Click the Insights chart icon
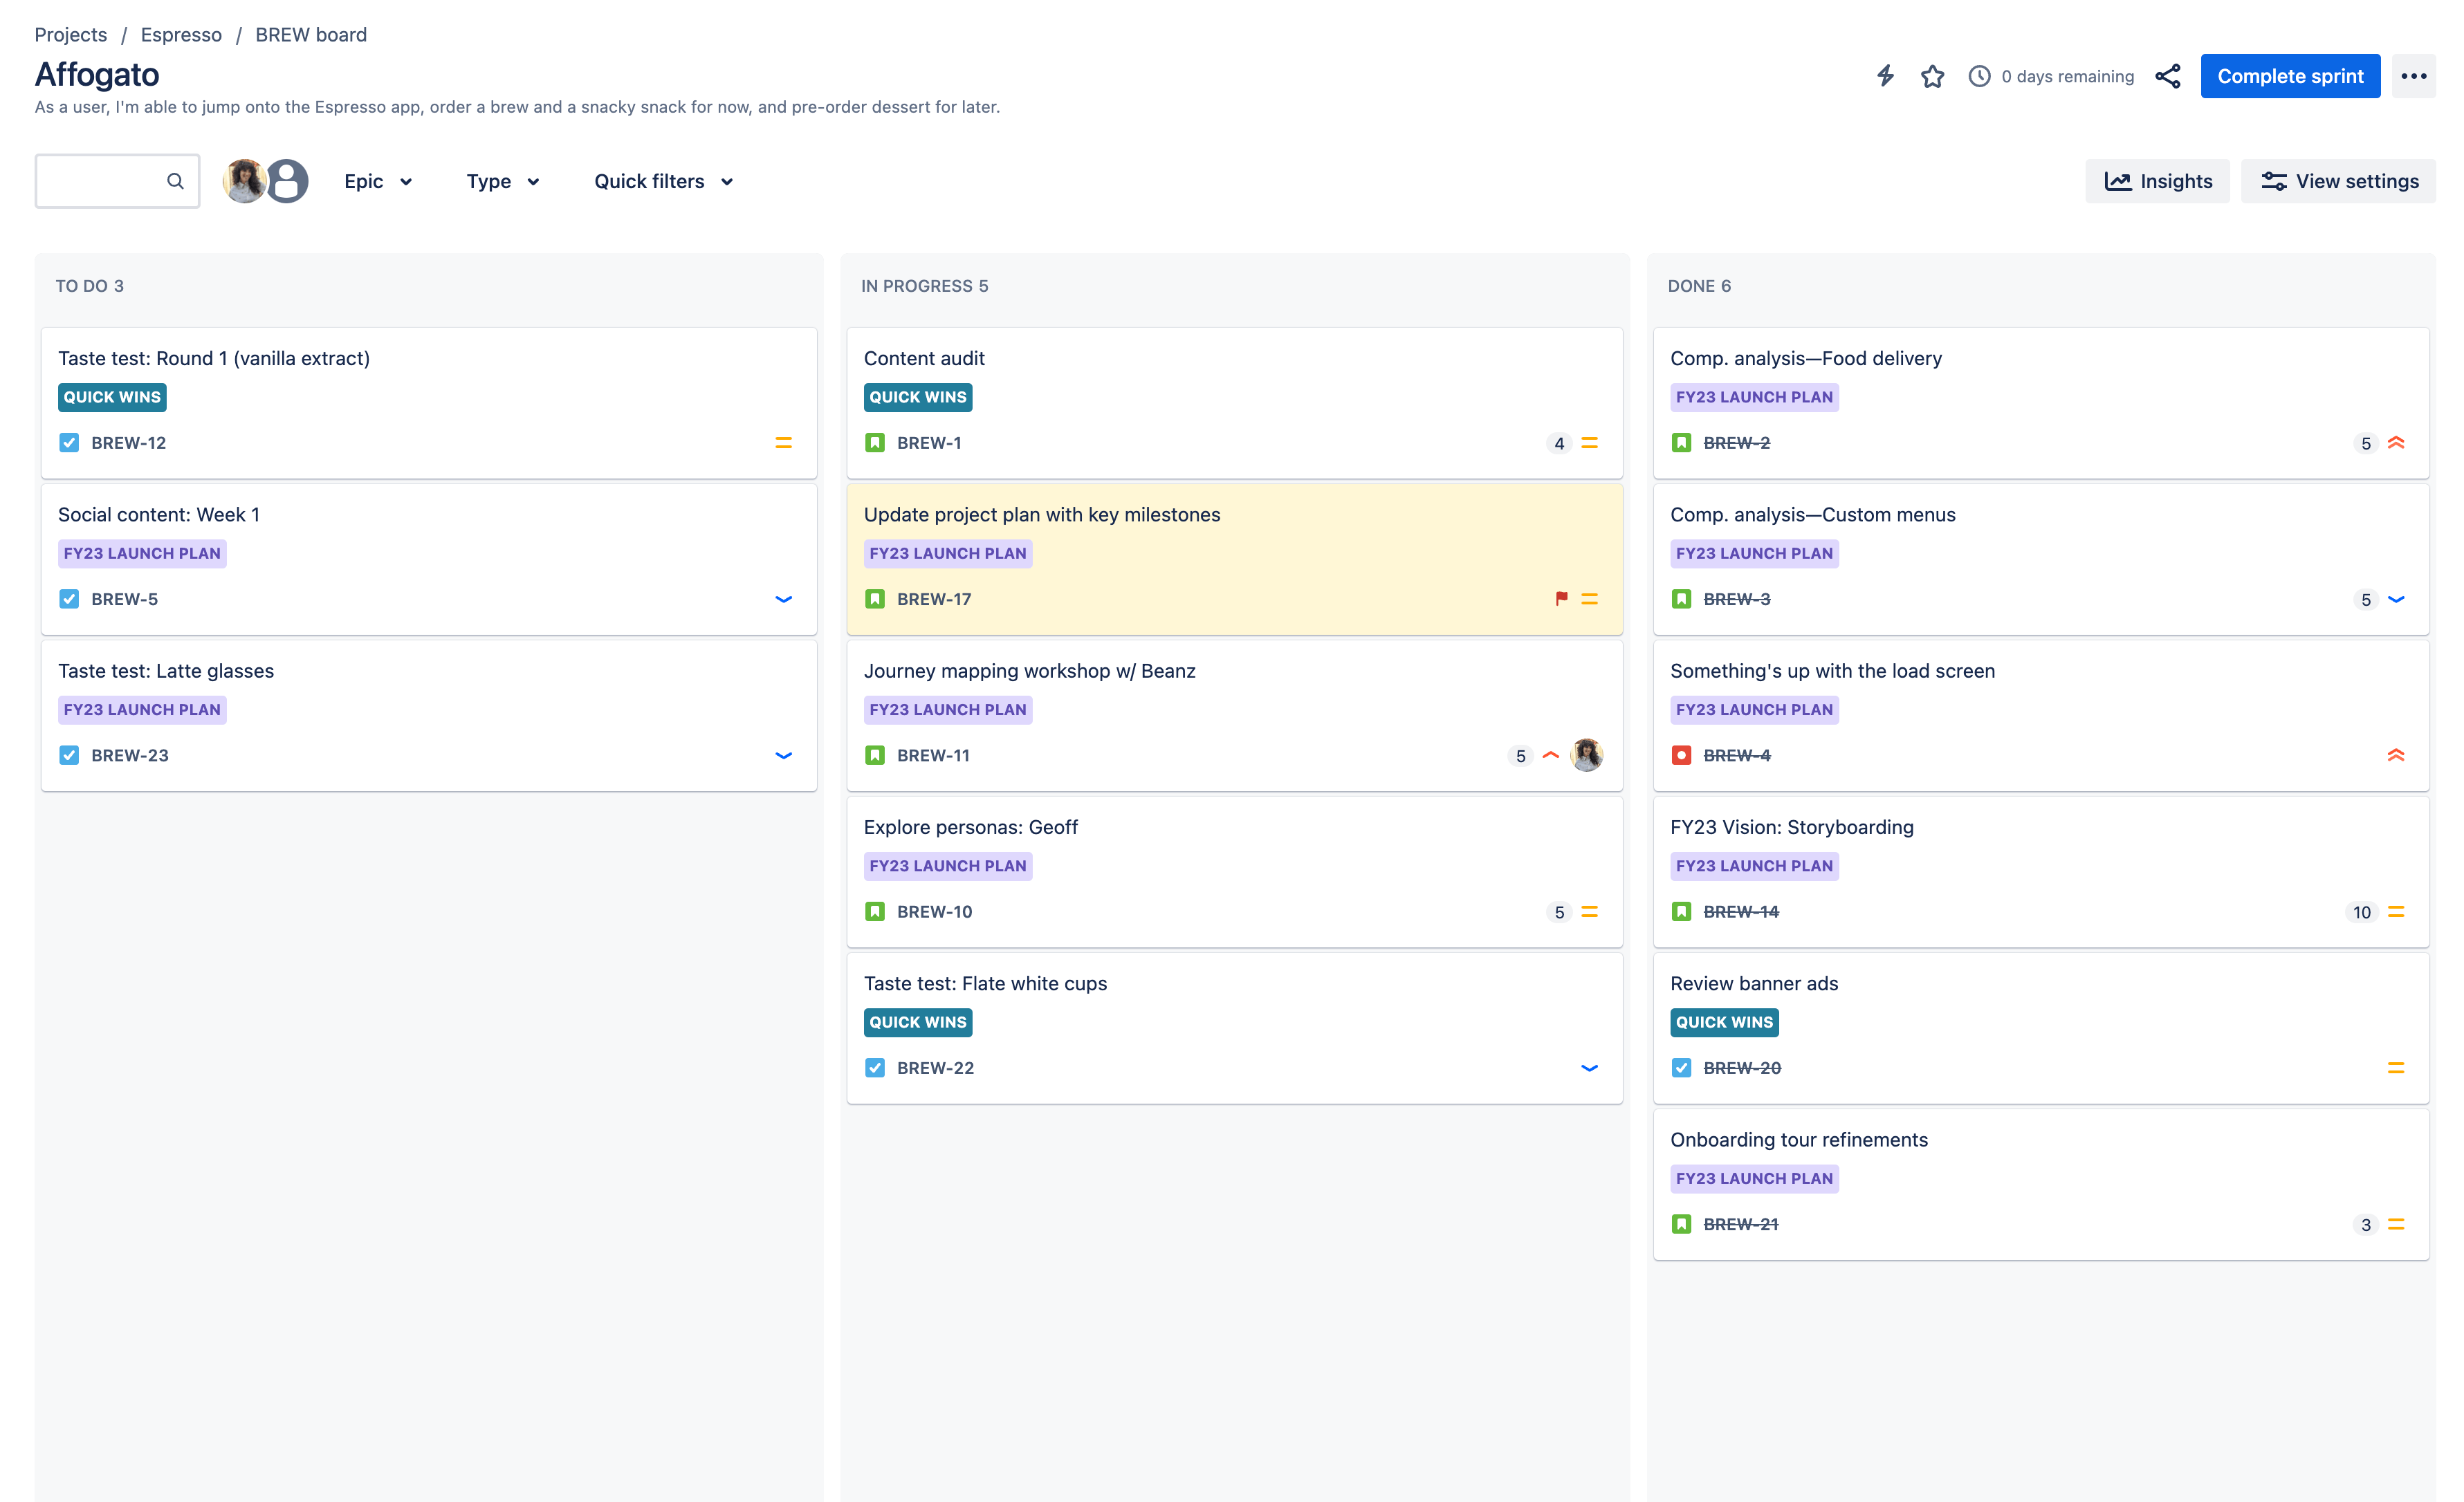This screenshot has height=1502, width=2464. click(2119, 181)
